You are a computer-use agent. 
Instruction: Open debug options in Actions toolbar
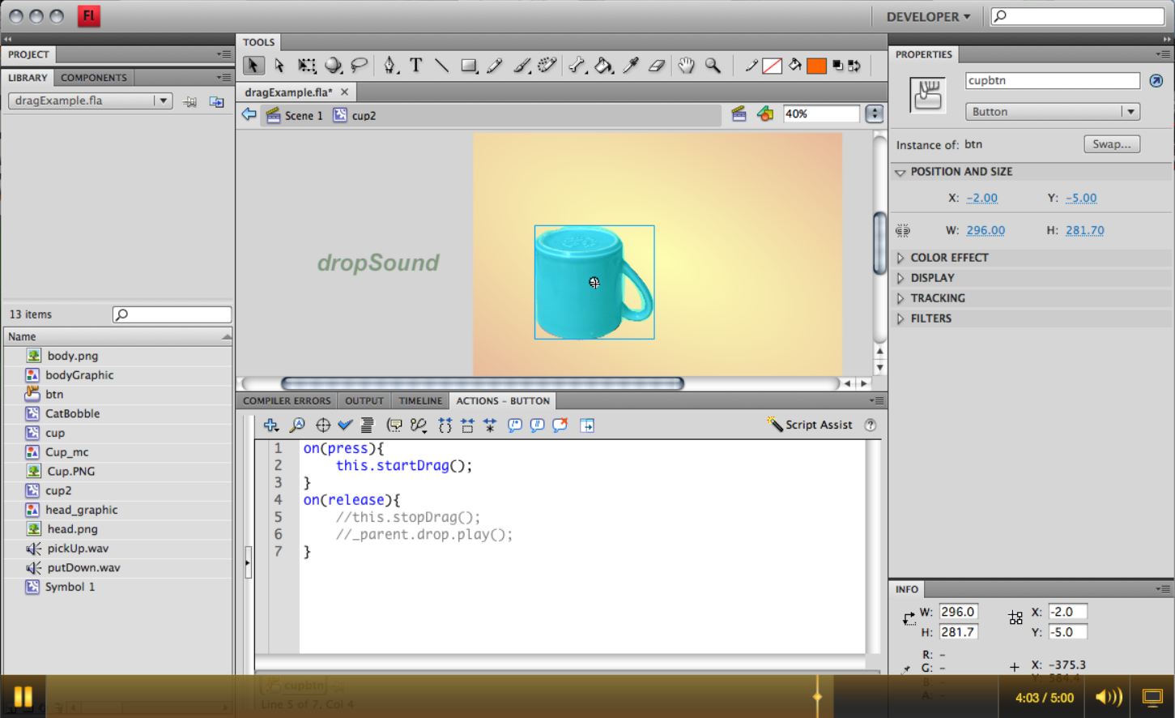pyautogui.click(x=419, y=425)
